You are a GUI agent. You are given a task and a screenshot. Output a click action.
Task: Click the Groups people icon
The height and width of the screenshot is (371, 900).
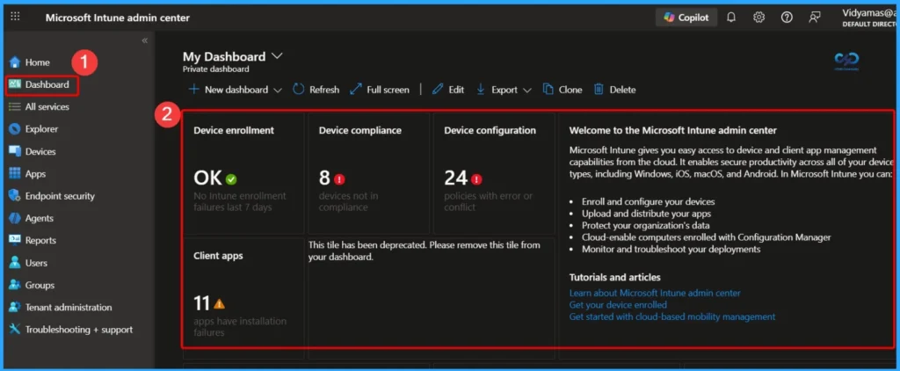[15, 285]
